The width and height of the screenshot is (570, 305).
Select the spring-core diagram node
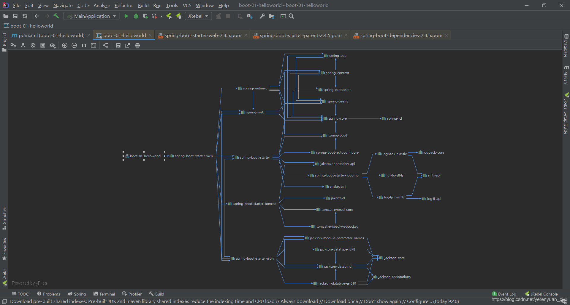click(335, 118)
